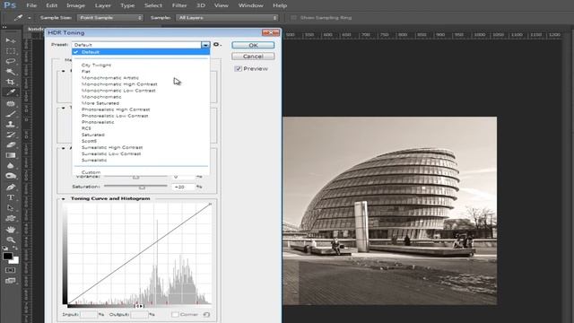Click OK in HDR Toning dialog

(253, 45)
